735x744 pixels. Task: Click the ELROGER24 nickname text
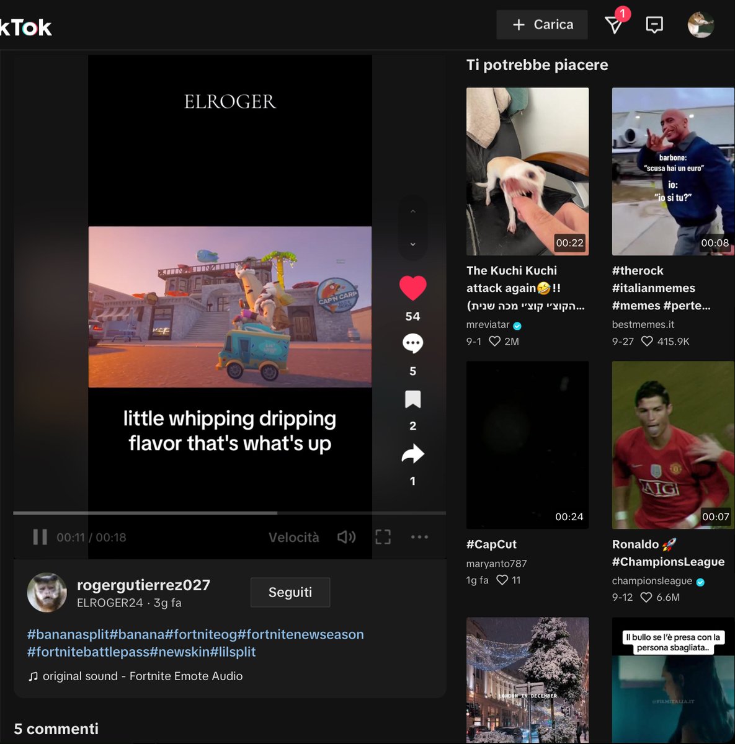[x=110, y=603]
